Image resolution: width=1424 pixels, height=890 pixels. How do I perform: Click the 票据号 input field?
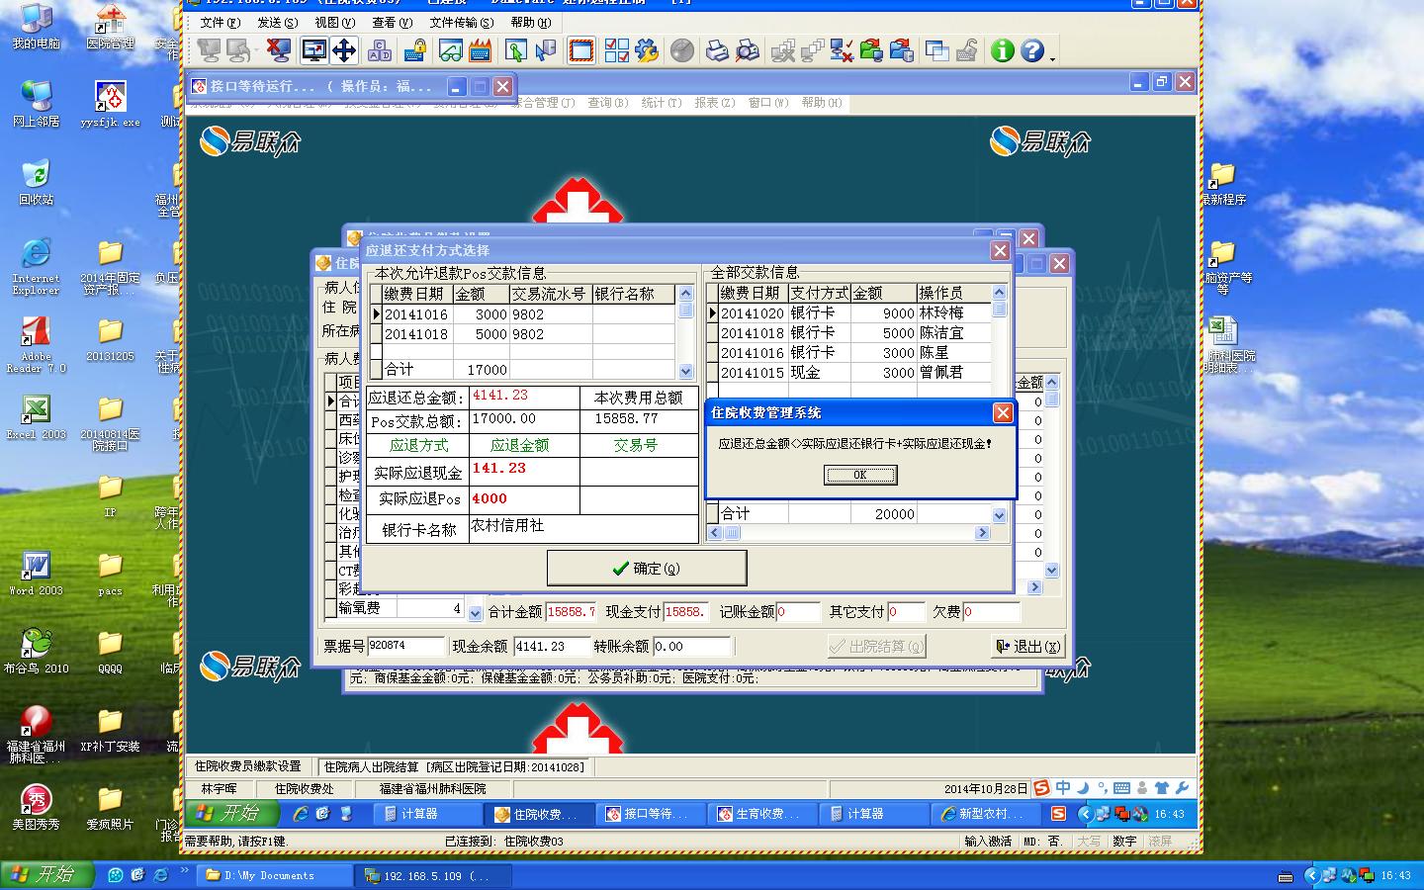coord(405,646)
